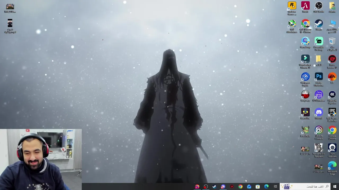Select Epic Games Launcher desktop shortcut
The image size is (339, 190).
[x=332, y=115]
